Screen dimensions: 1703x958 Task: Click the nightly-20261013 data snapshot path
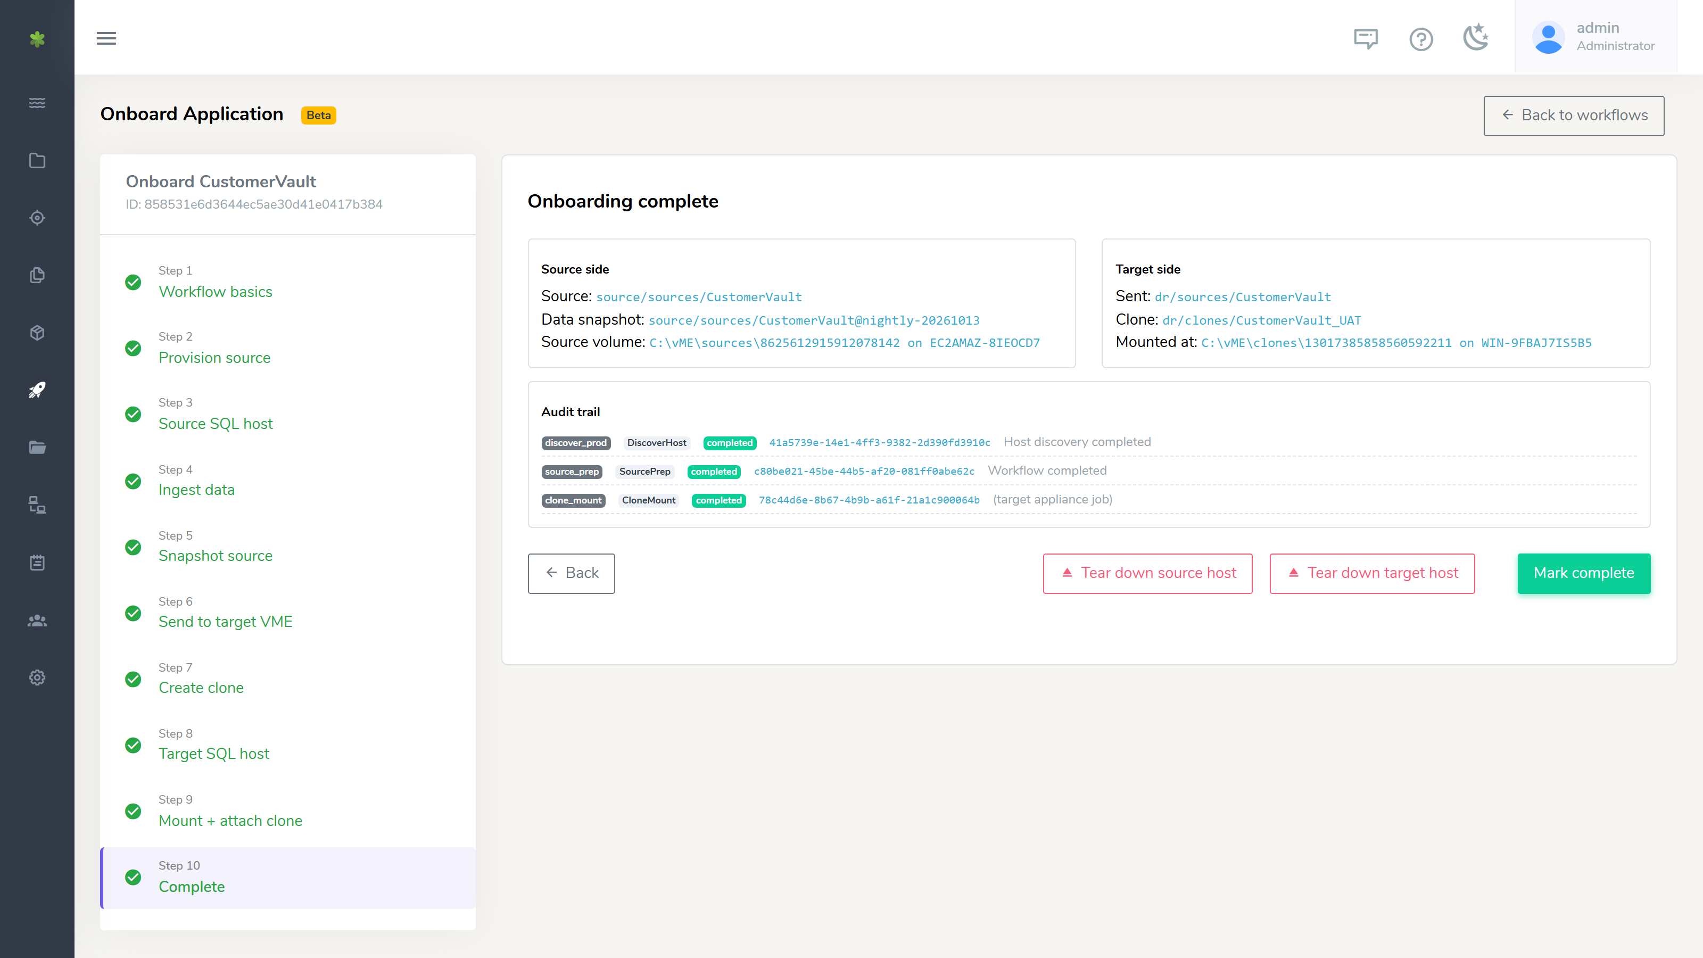[x=814, y=320]
